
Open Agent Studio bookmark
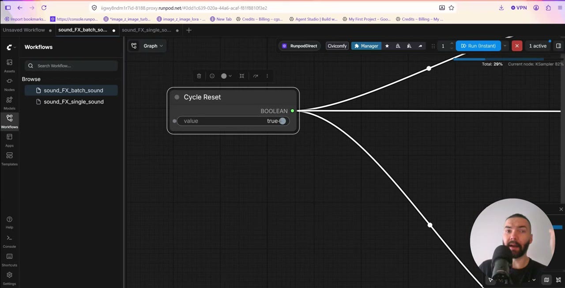click(313, 19)
